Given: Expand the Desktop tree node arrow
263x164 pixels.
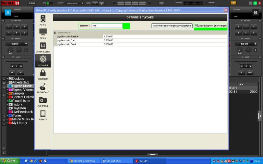Looking at the screenshot, I should 7,78.
